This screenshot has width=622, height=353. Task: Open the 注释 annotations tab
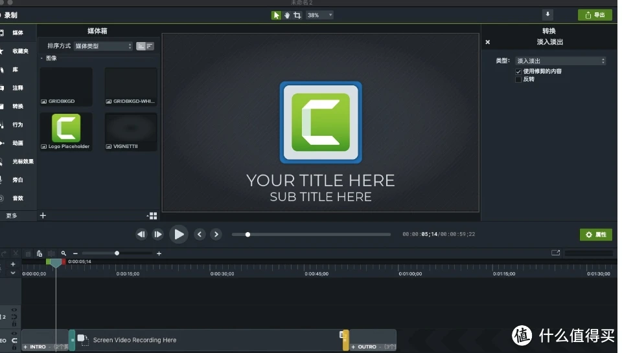tap(17, 87)
